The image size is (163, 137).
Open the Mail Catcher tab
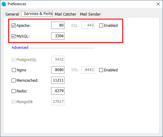pos(65,14)
